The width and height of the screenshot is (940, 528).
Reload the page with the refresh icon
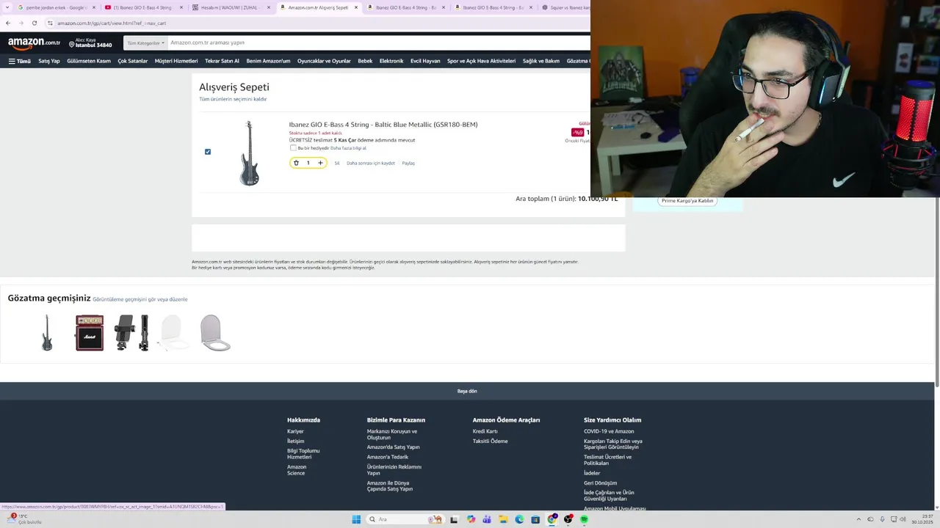point(34,23)
